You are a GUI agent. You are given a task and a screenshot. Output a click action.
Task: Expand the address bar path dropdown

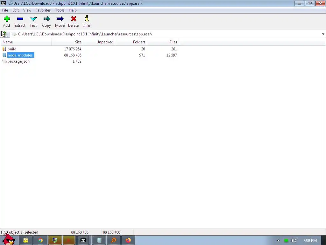tap(323, 34)
